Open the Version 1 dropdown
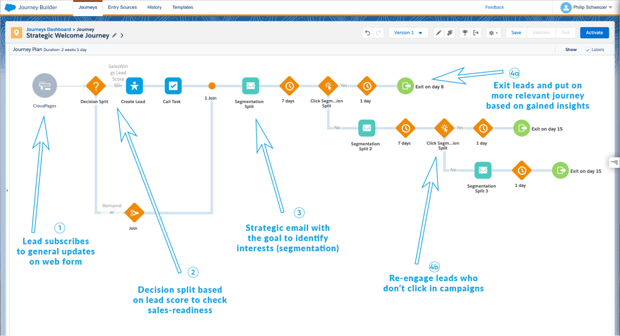The image size is (620, 336). click(408, 33)
